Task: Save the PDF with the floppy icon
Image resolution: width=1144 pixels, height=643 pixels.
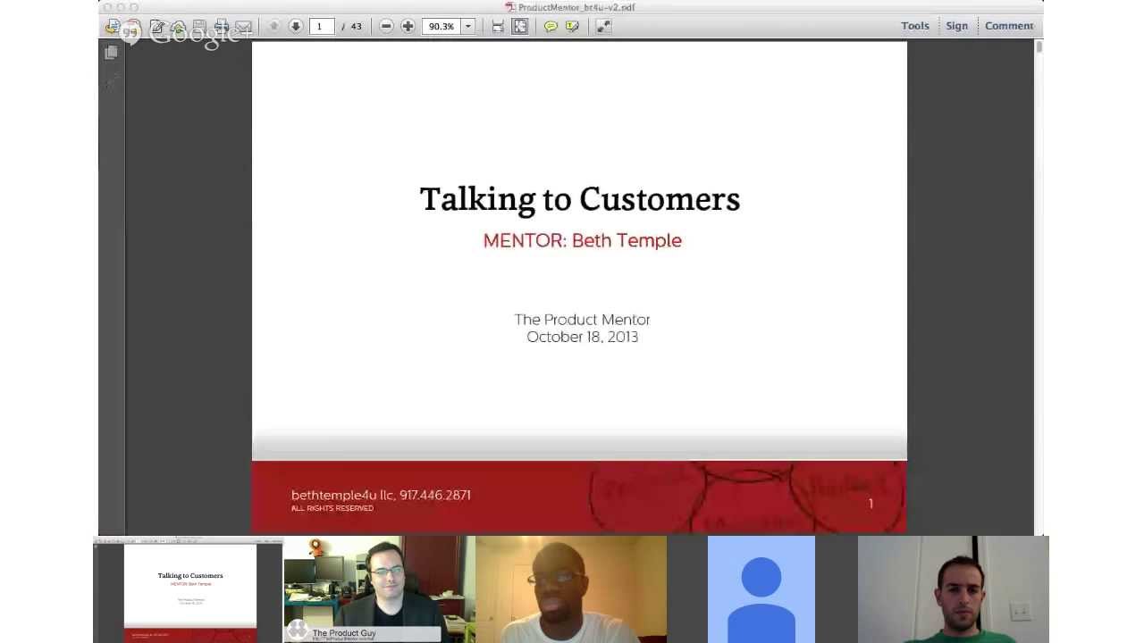Action: 200,27
